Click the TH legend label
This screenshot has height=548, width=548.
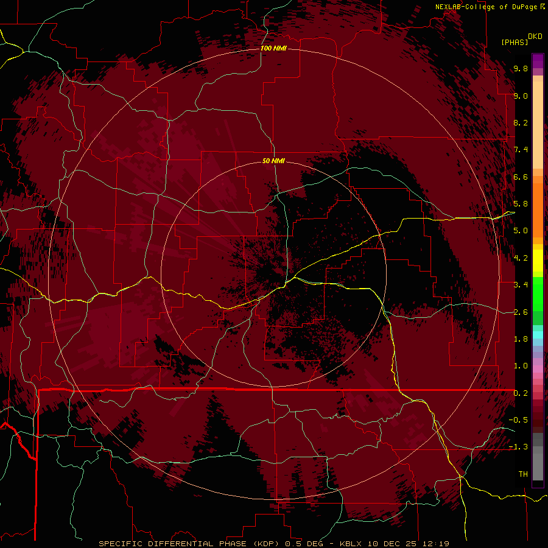click(x=523, y=474)
